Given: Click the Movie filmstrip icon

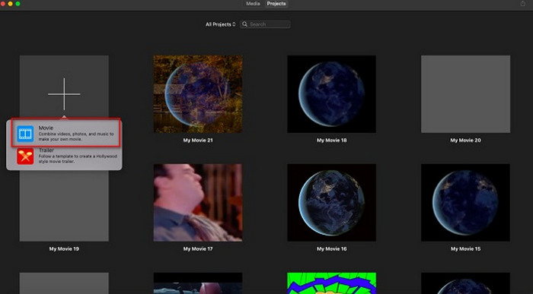Looking at the screenshot, I should (25, 134).
